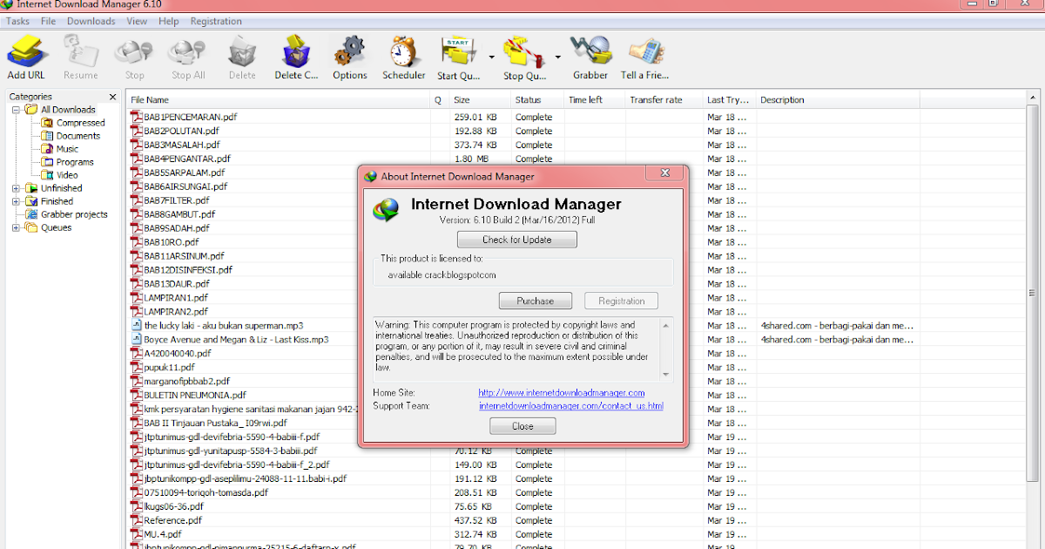
Task: Click the warning text scrollbar down arrow
Action: [666, 374]
